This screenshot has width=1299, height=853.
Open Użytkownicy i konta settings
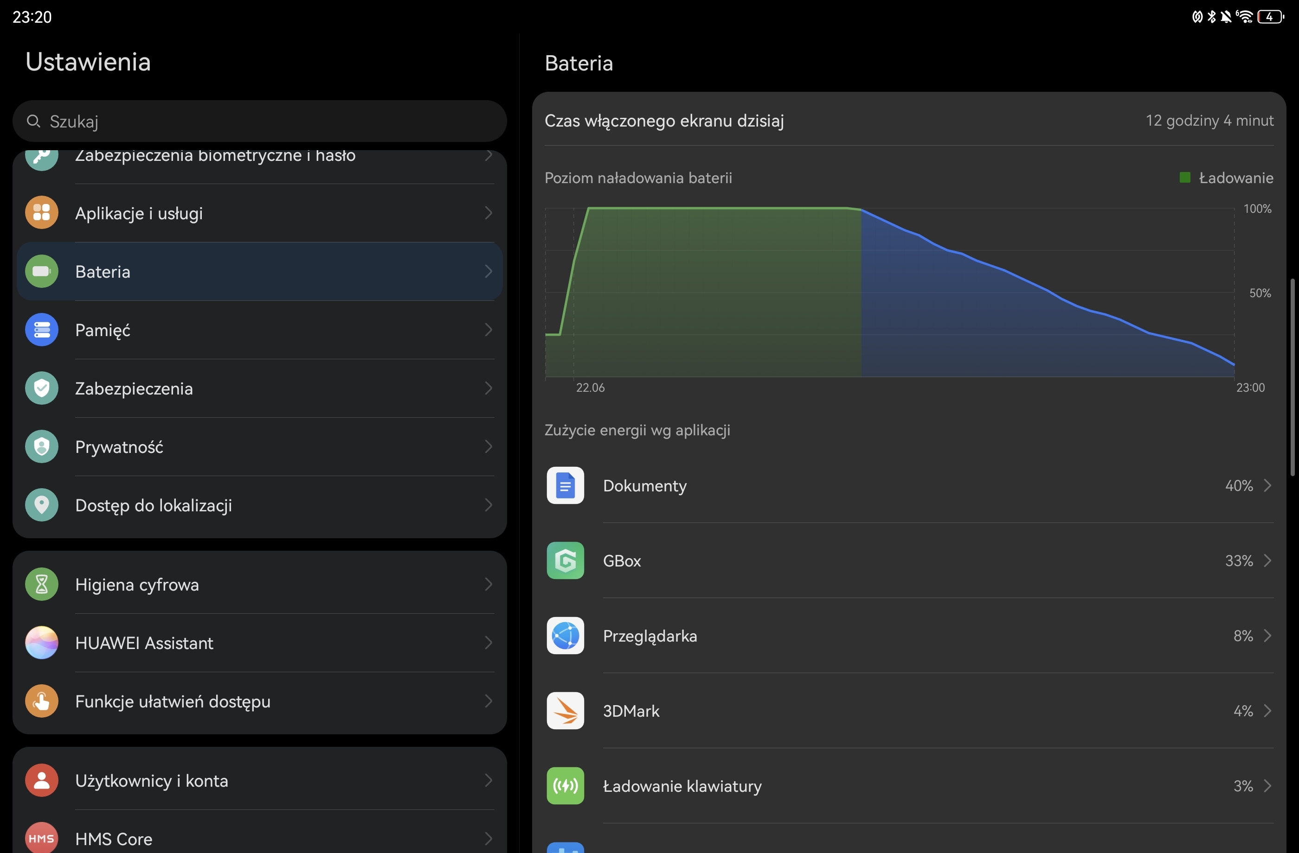tap(259, 780)
